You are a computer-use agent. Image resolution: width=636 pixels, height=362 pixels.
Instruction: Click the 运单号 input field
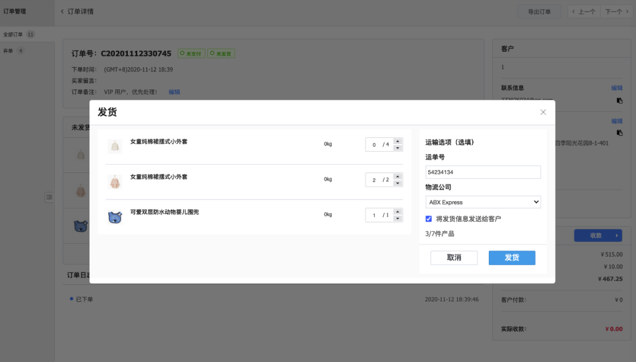pyautogui.click(x=483, y=172)
